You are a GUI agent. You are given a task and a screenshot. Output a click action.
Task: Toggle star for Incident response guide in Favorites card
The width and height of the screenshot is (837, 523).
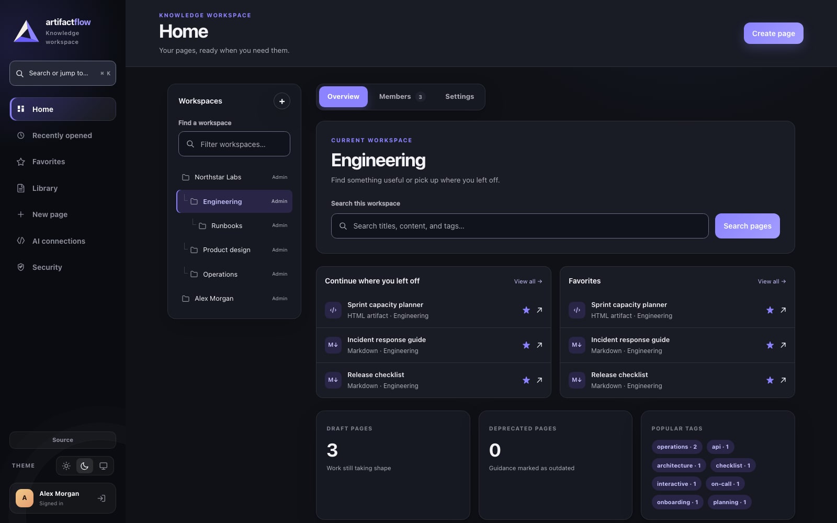click(770, 345)
